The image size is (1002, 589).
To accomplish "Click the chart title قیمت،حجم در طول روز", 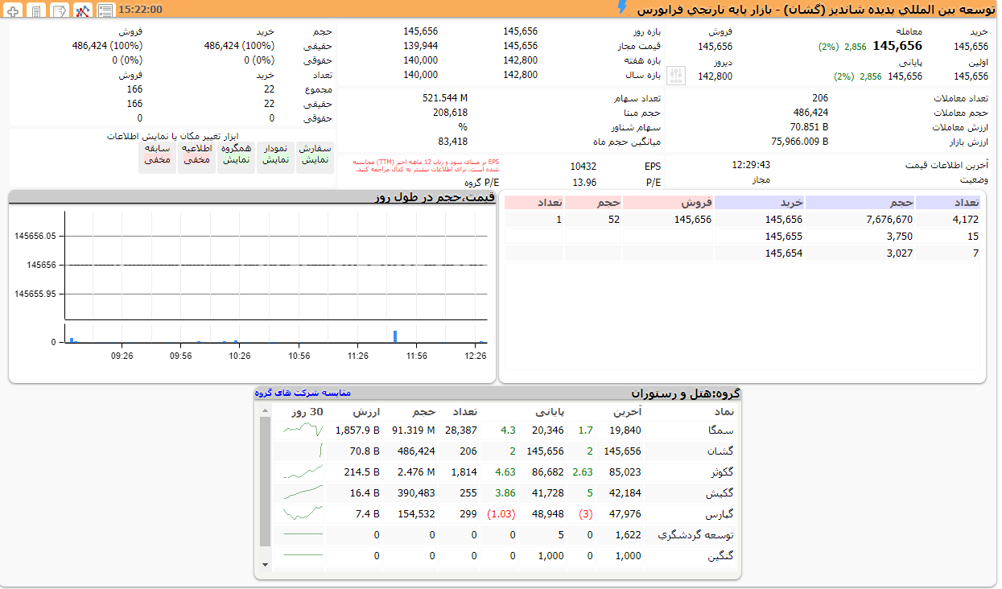I will click(435, 196).
